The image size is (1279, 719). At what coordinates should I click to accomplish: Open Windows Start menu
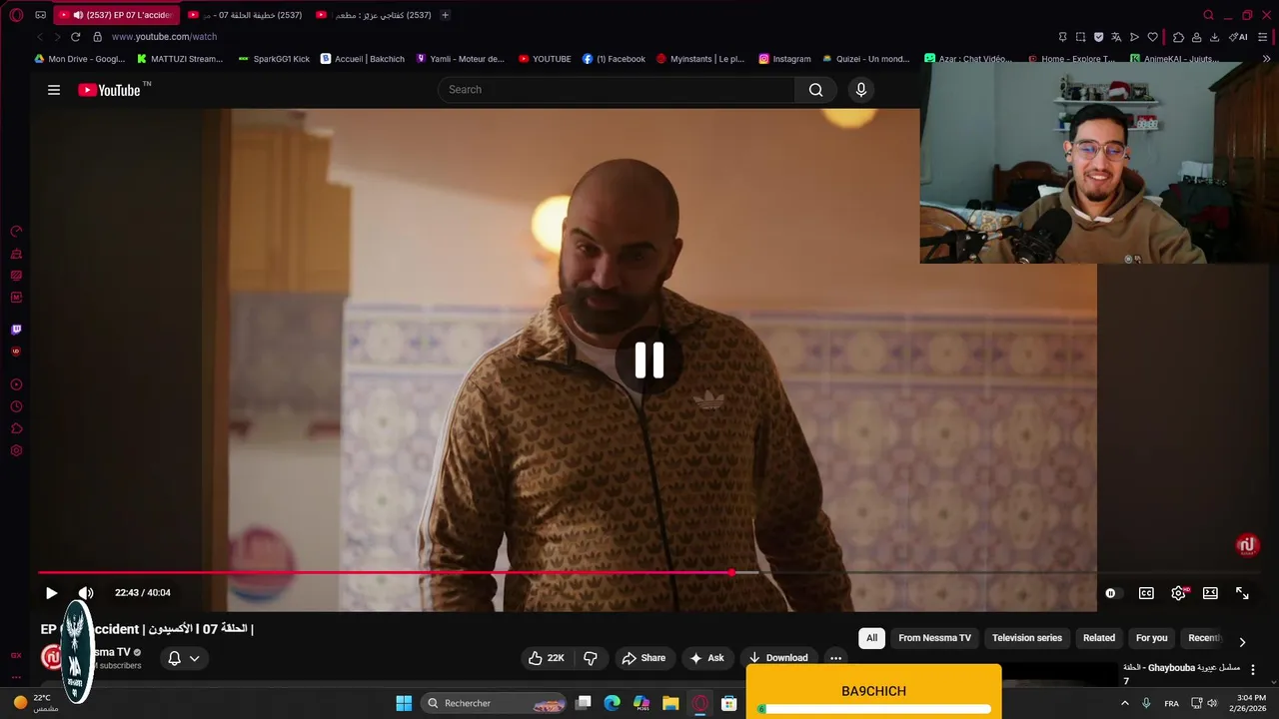point(404,703)
